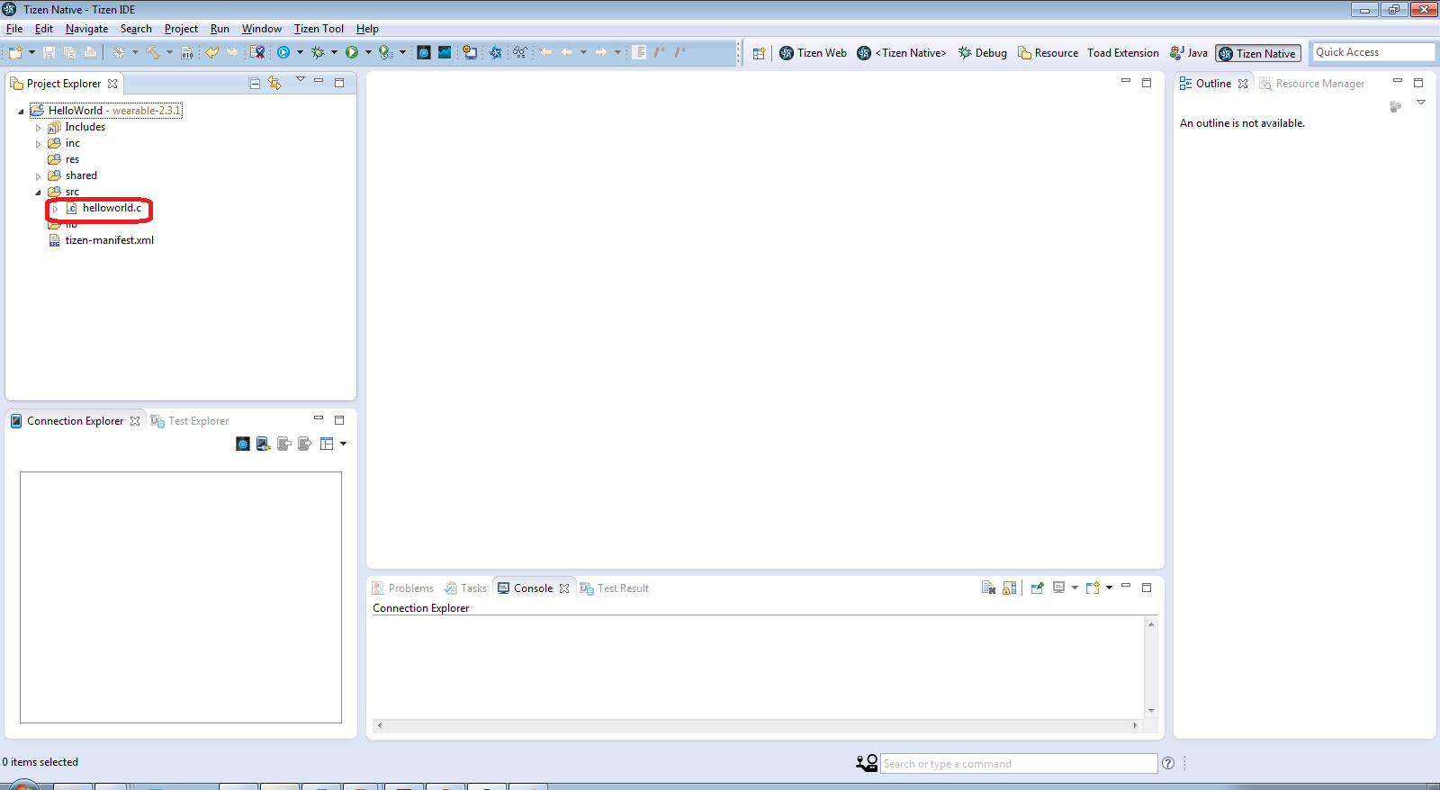1440x790 pixels.
Task: Switch to the Test Result tab
Action: pyautogui.click(x=615, y=588)
